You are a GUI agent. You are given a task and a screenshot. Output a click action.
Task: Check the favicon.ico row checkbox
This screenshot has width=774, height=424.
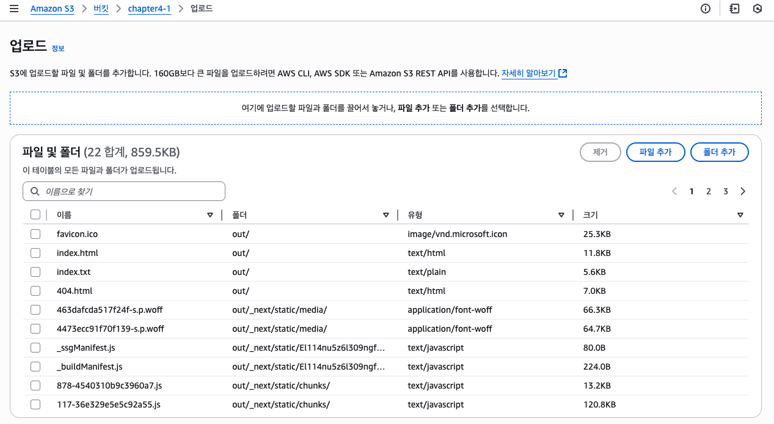[x=35, y=234]
